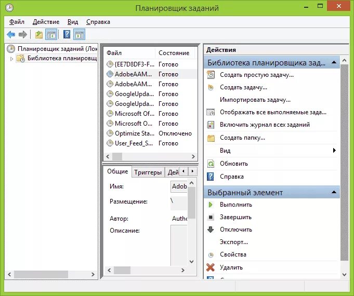Expand the 'Библиотека планировщика' tree node
The height and width of the screenshot is (296, 354).
tap(11, 59)
